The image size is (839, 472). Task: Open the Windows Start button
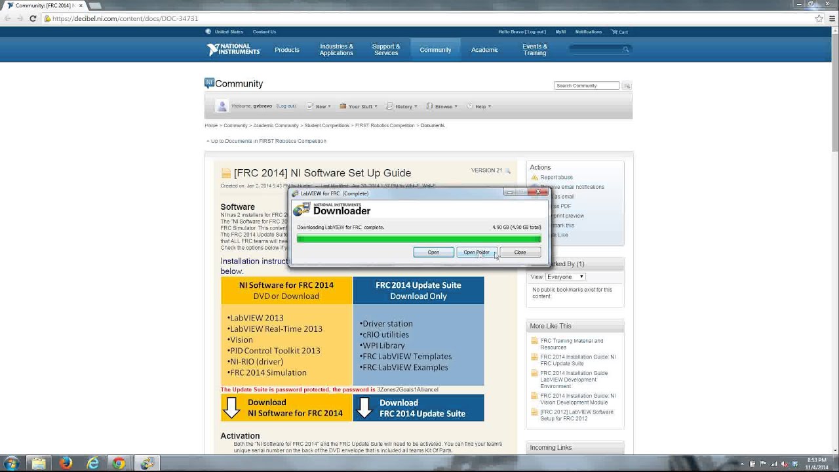coord(11,463)
